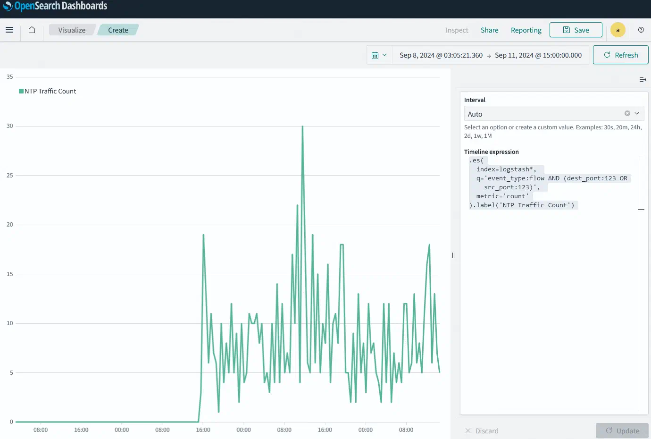This screenshot has width=651, height=439.
Task: Clear the Auto interval selection
Action: (627, 113)
